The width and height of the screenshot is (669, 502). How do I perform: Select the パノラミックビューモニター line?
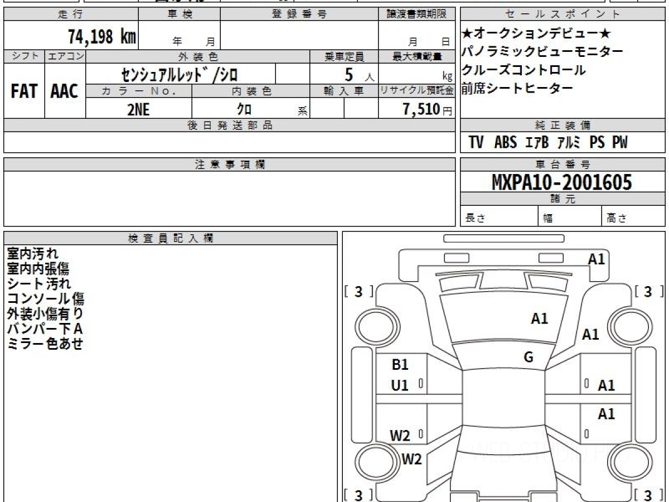pos(542,52)
